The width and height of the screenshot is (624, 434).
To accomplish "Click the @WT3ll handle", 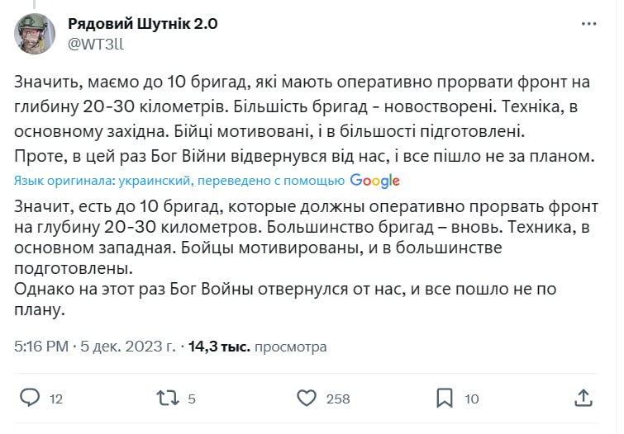I will pyautogui.click(x=95, y=44).
